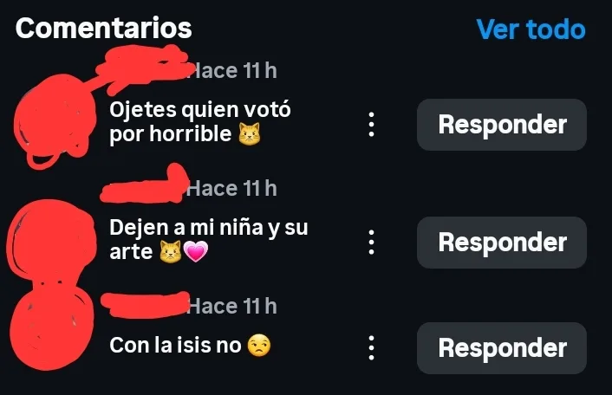Viewport: 612px width, 395px height.
Task: Click Responder for 'Dejen a mi niña' comment
Action: coord(502,243)
